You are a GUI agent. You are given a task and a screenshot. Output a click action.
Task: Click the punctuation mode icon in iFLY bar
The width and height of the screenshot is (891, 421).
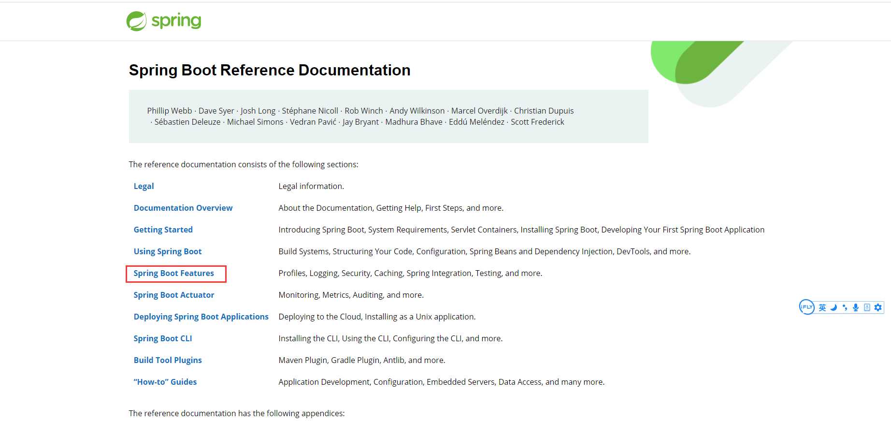tap(845, 307)
